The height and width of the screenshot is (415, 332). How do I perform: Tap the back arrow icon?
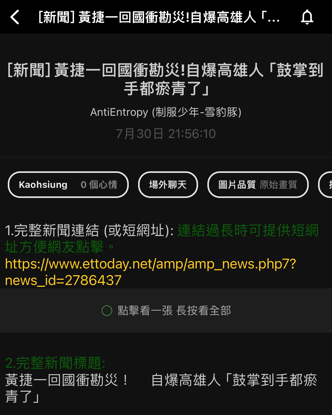[x=15, y=17]
